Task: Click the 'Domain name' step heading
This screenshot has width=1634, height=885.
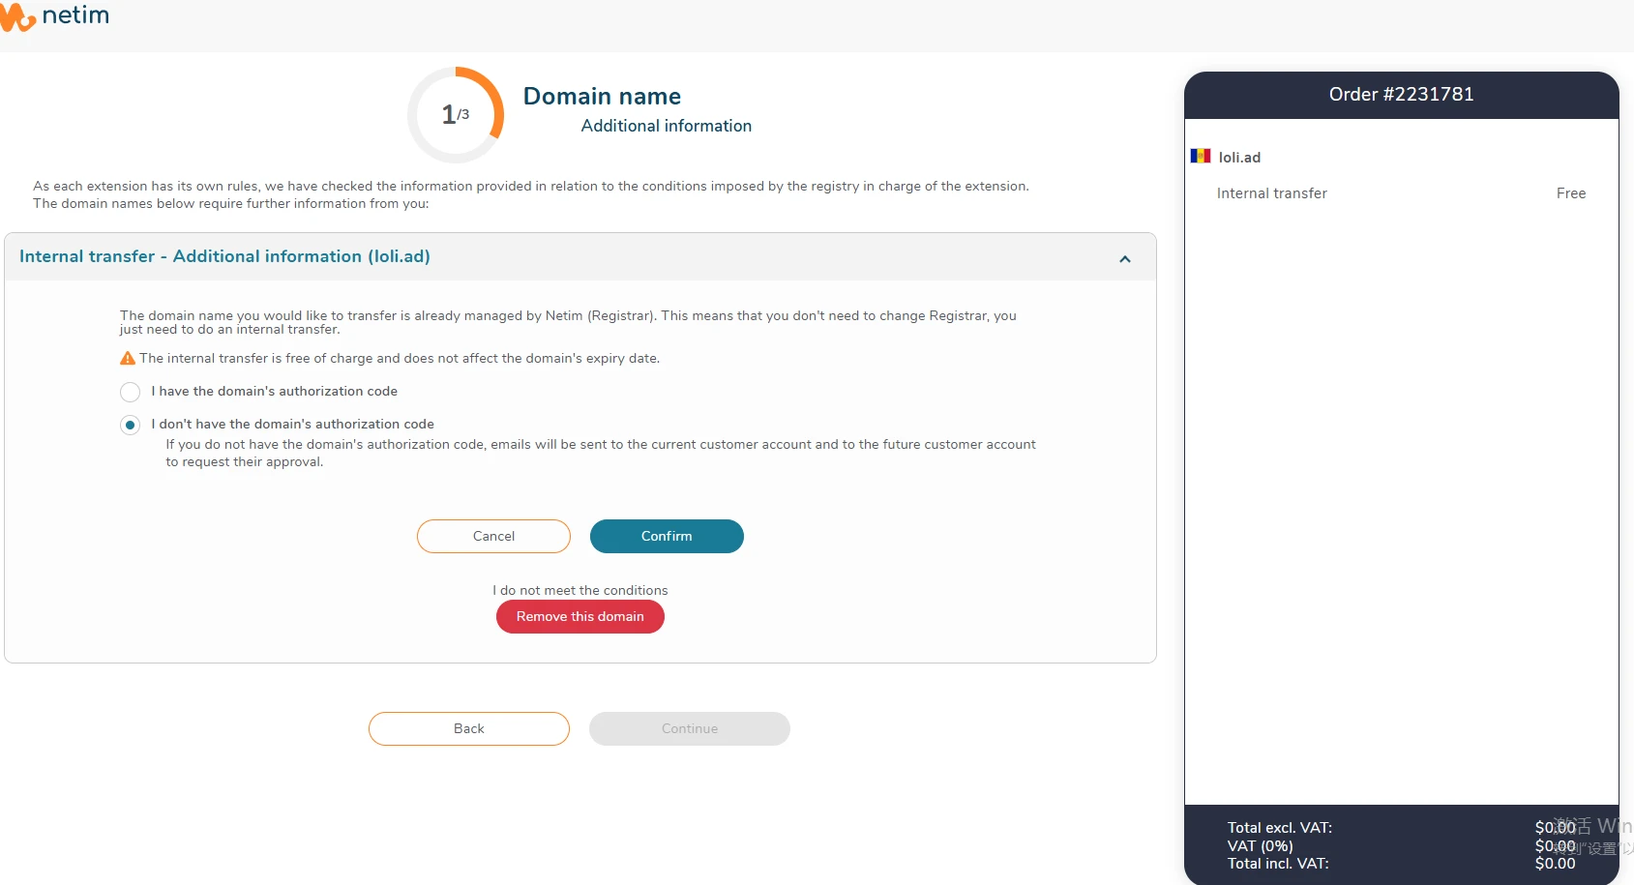Action: click(602, 97)
